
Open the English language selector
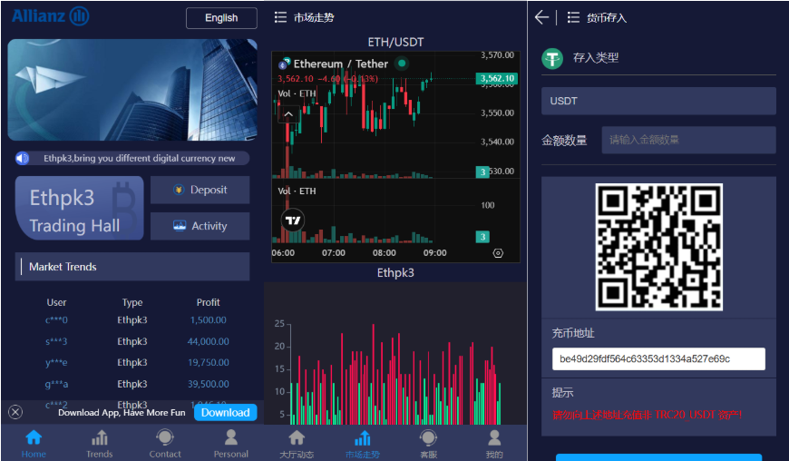coord(221,18)
